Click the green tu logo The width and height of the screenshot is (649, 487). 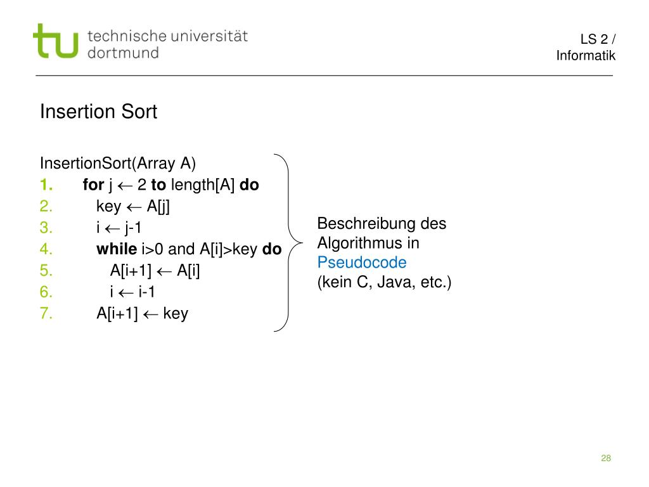point(56,41)
